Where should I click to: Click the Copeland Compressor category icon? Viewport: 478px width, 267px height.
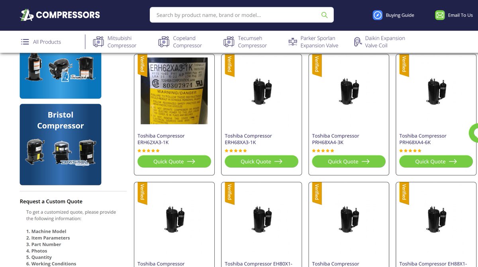[x=164, y=42]
